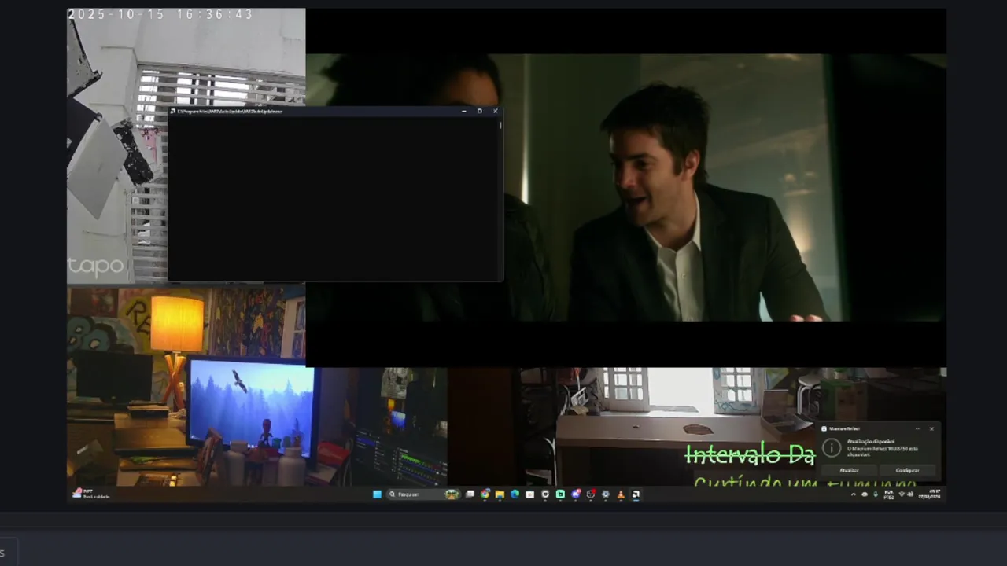Open the teal square app on taskbar
Viewport: 1007px width, 566px height.
(560, 494)
